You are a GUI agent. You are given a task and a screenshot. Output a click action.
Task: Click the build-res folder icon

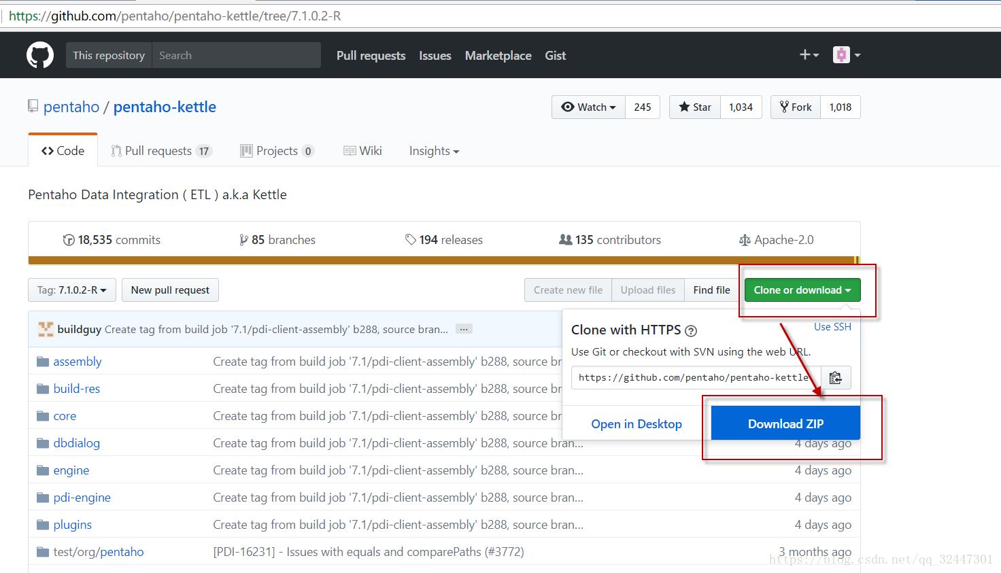coord(43,389)
